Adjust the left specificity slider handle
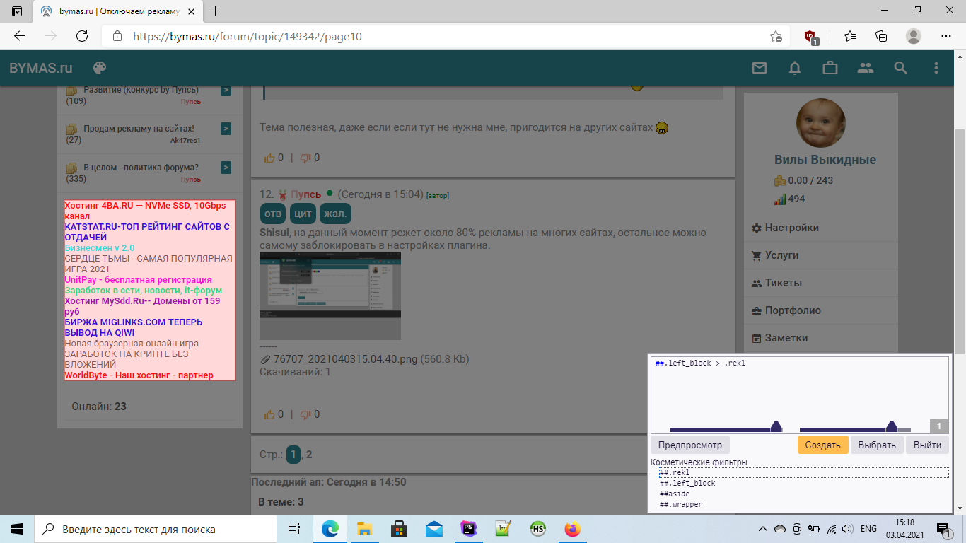This screenshot has width=966, height=543. point(776,426)
